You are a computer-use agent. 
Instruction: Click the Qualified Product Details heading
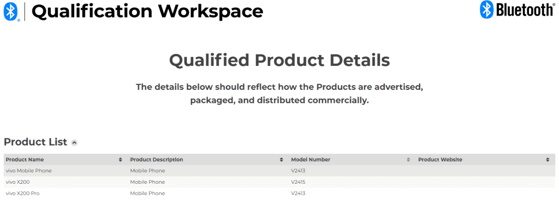coord(279,60)
